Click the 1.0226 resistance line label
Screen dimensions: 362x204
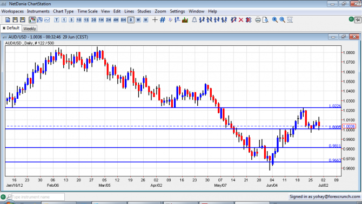tap(335, 106)
